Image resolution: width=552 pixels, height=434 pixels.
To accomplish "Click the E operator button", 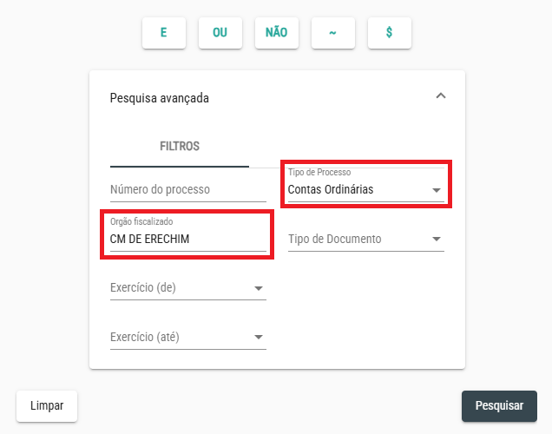I will [164, 33].
